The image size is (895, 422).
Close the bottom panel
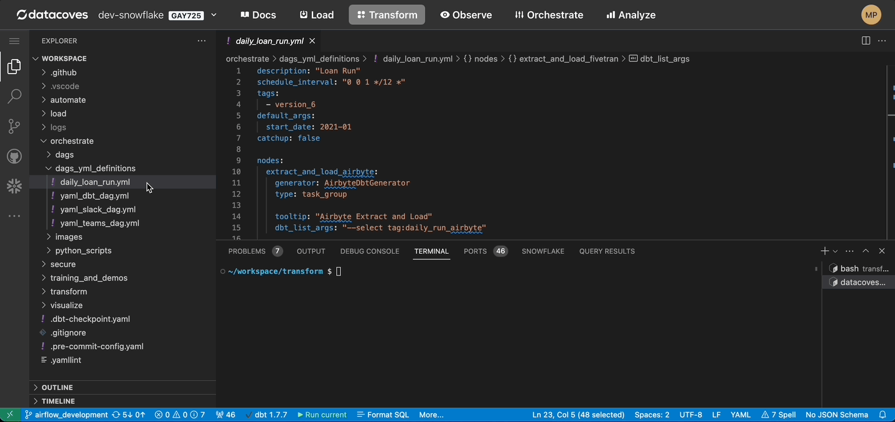881,251
